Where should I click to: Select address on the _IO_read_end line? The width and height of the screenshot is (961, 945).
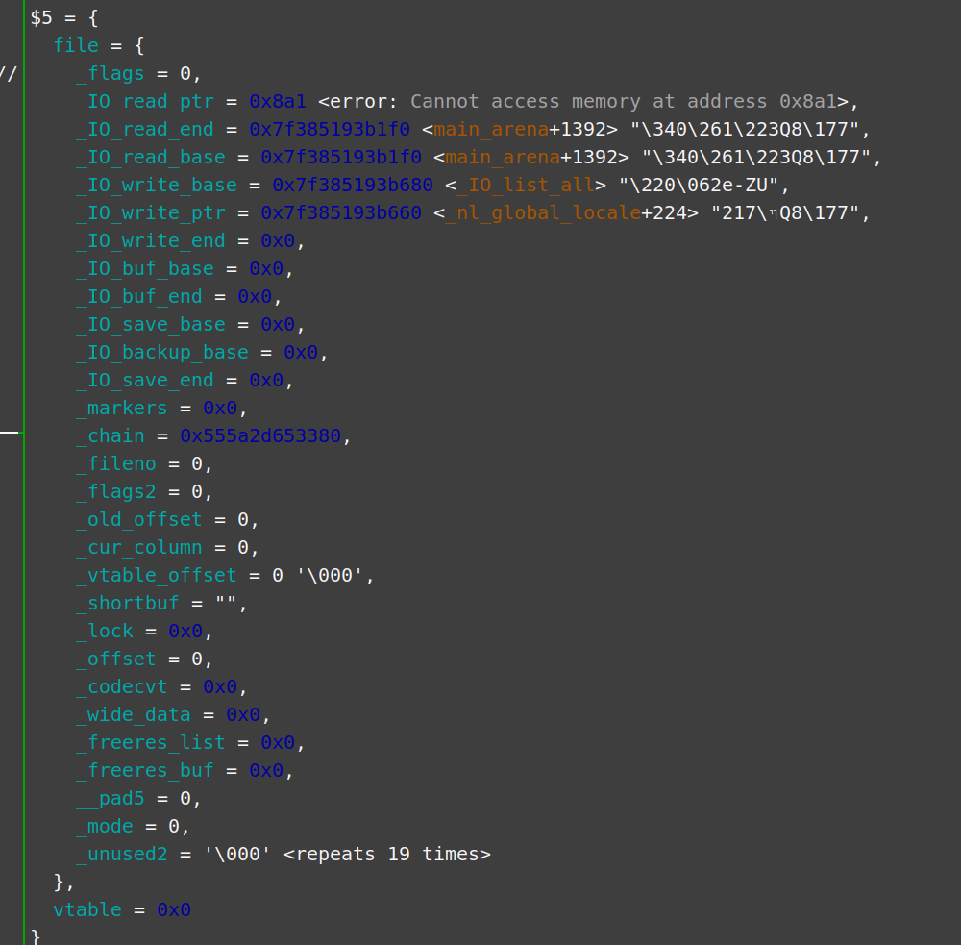click(x=329, y=130)
